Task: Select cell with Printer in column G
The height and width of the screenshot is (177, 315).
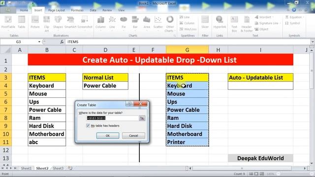Action: point(187,142)
